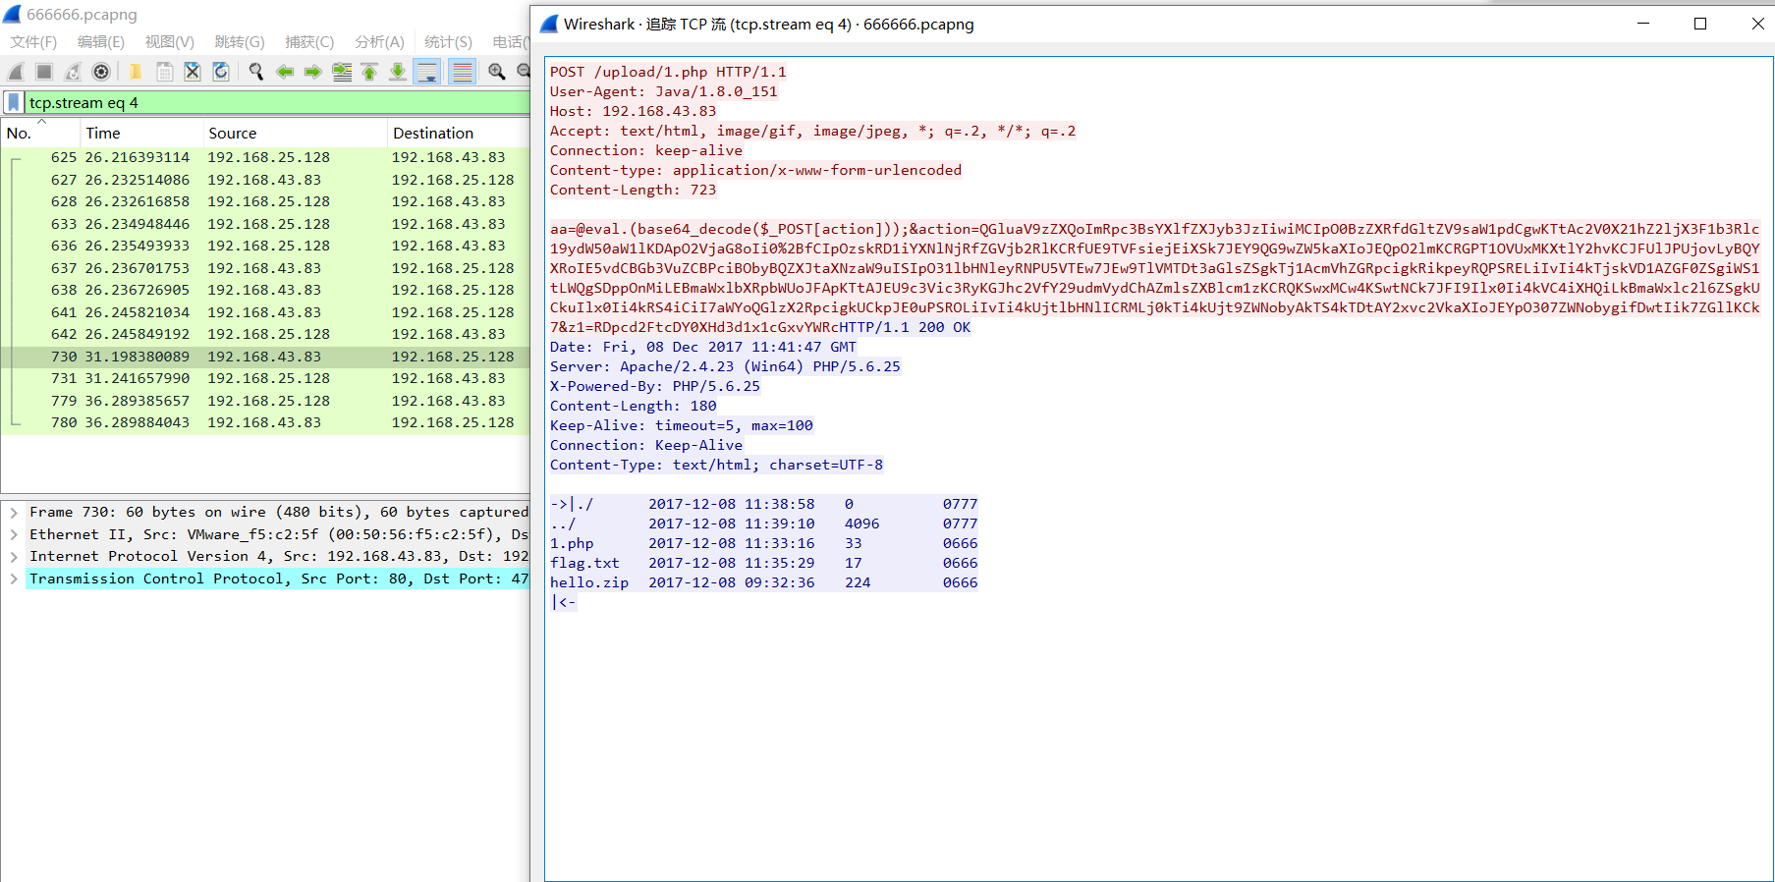Maximize the TCP stream window
Image resolution: width=1775 pixels, height=882 pixels.
coord(1700,24)
